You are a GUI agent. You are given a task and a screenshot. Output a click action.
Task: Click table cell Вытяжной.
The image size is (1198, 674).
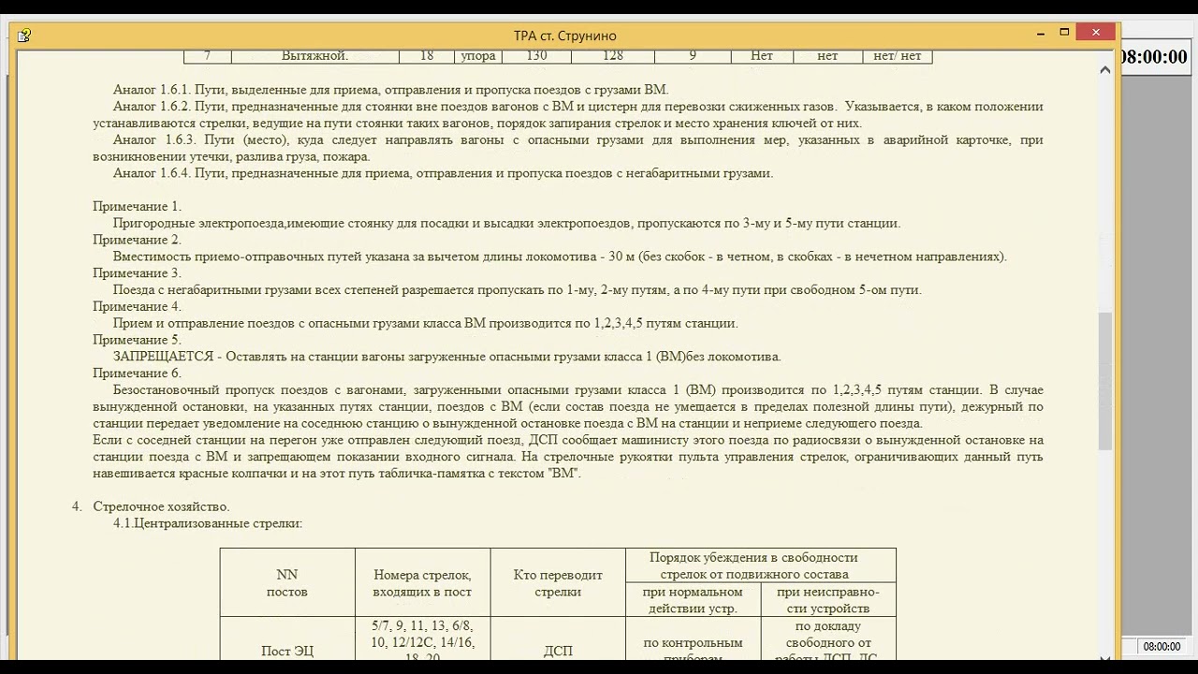click(314, 55)
